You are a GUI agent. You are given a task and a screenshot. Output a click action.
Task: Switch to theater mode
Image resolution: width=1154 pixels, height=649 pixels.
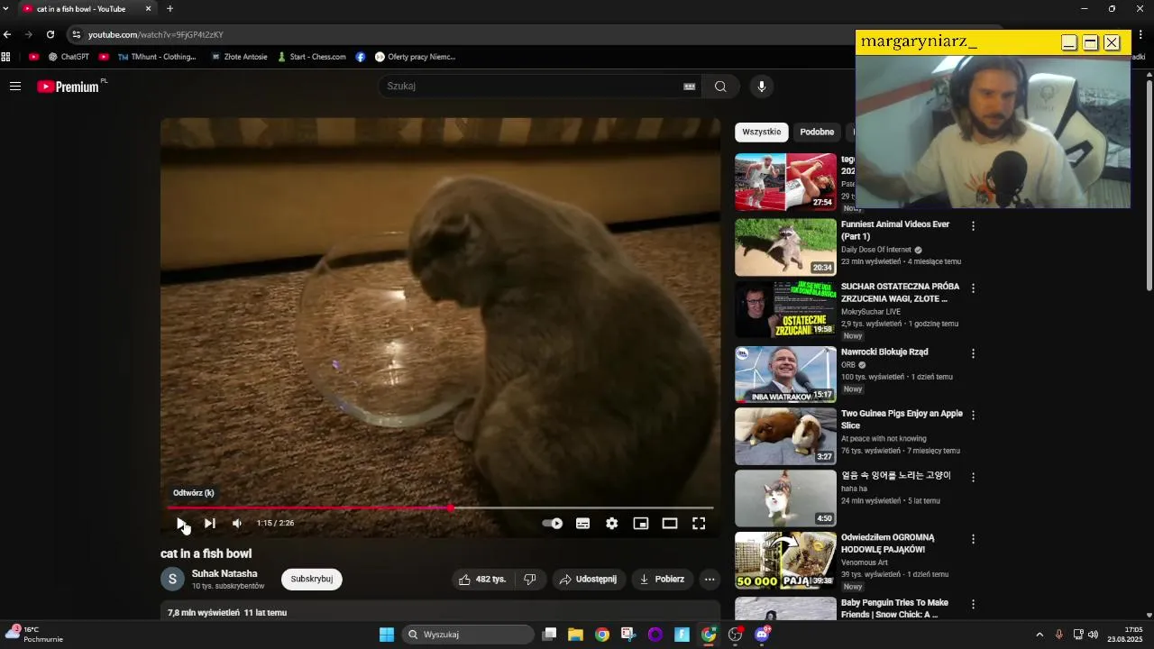click(x=670, y=523)
